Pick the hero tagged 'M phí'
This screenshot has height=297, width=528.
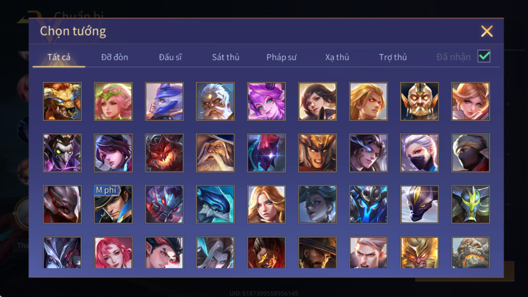[x=113, y=205]
